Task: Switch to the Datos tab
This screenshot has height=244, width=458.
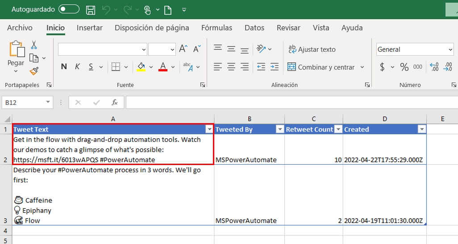Action: click(254, 28)
